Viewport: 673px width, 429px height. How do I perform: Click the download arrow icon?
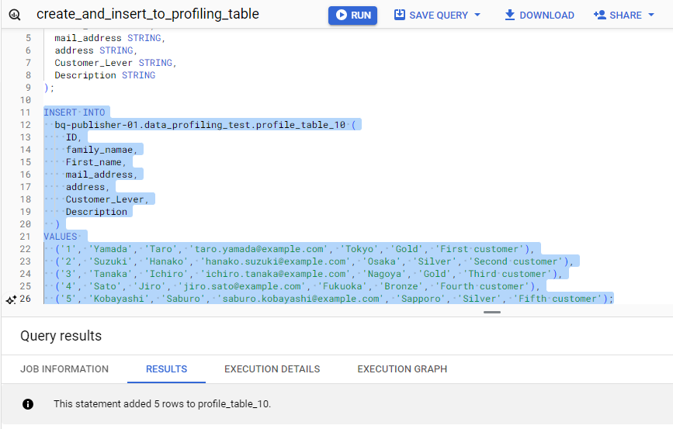click(509, 15)
